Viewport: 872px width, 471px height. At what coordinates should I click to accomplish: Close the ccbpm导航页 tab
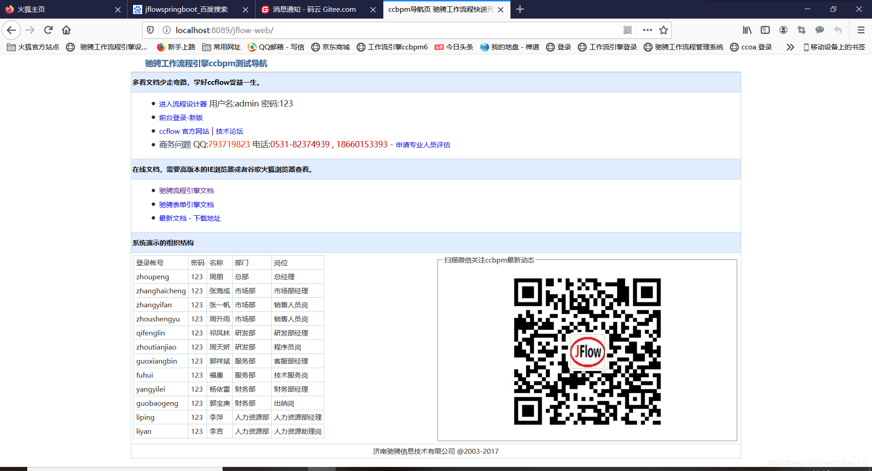[x=500, y=10]
